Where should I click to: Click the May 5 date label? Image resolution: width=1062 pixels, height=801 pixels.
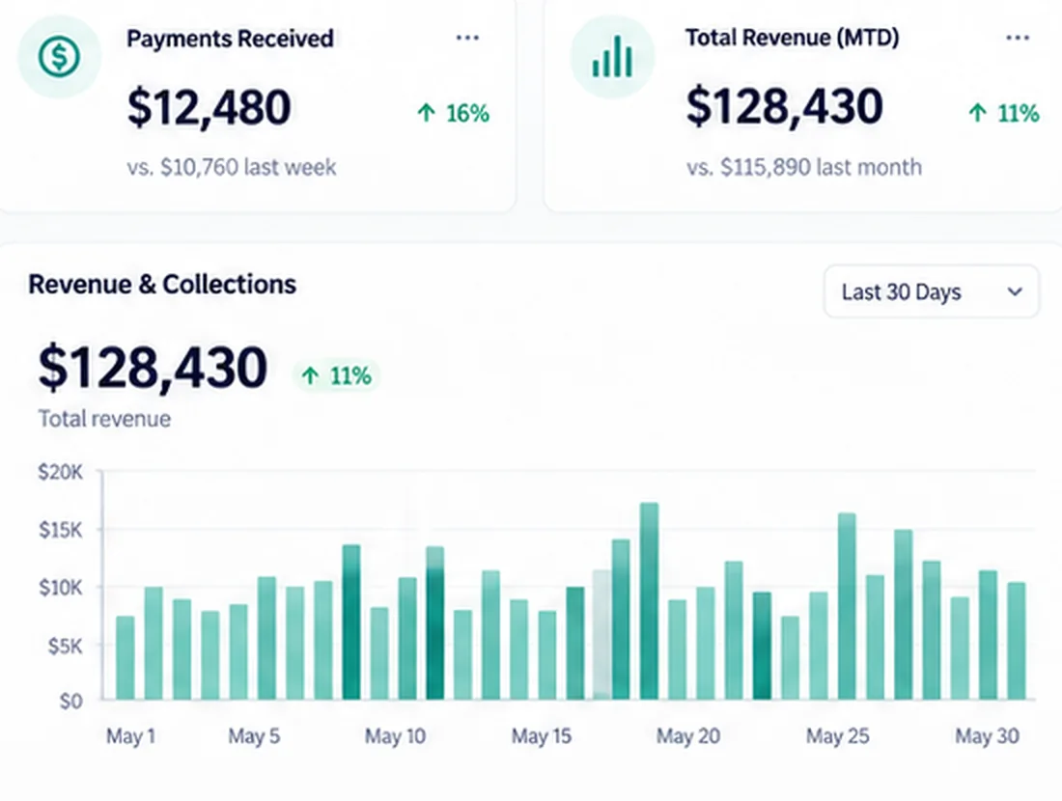254,736
